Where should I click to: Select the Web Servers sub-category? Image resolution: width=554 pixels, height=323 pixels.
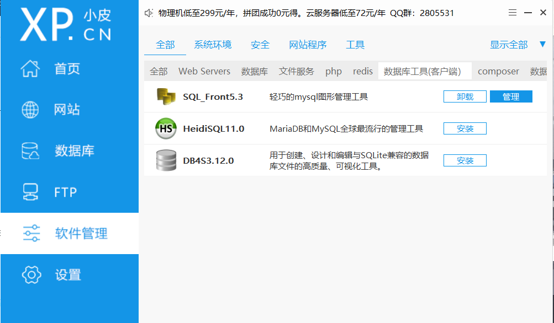click(x=204, y=71)
